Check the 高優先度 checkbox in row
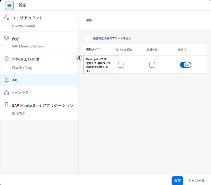 coord(152,65)
